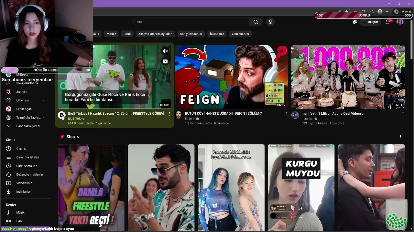Go to Big5 Türkiye channel name link
The image size is (414, 232).
tap(76, 119)
